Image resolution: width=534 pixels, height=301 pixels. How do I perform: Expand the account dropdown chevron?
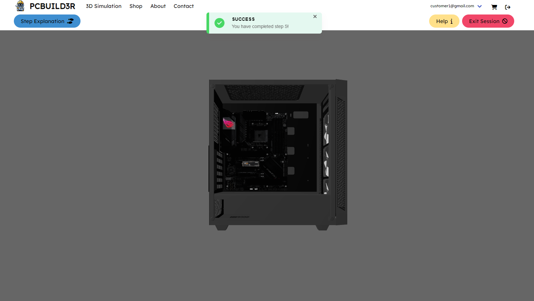pos(480,6)
